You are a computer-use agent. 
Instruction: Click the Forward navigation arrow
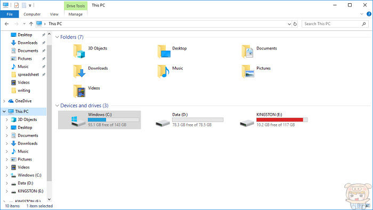pos(17,24)
